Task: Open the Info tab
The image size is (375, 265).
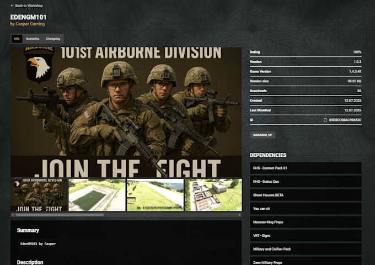Action: click(17, 39)
